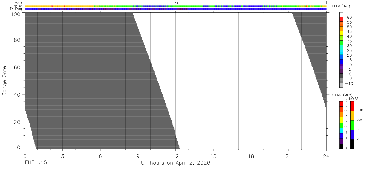Click the 40 tick on Range Gate axis
Image resolution: width=367 pixels, height=169 pixels.
pos(17,94)
